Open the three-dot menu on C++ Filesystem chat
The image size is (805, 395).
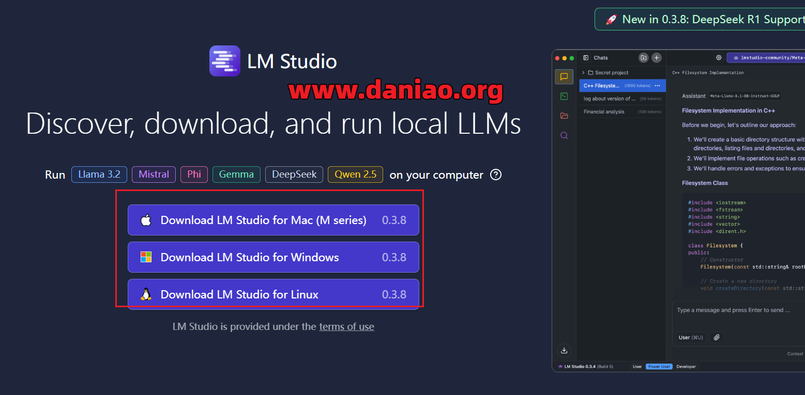coord(657,86)
